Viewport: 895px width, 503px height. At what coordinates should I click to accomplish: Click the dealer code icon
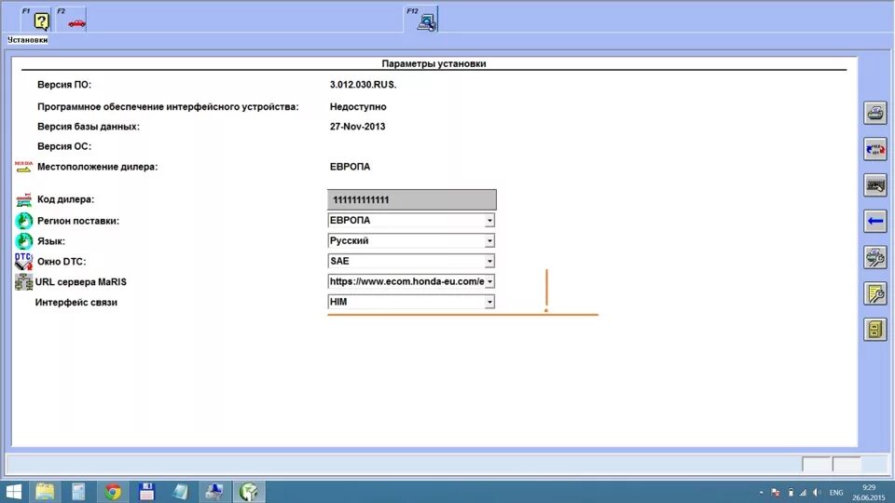[x=23, y=199]
